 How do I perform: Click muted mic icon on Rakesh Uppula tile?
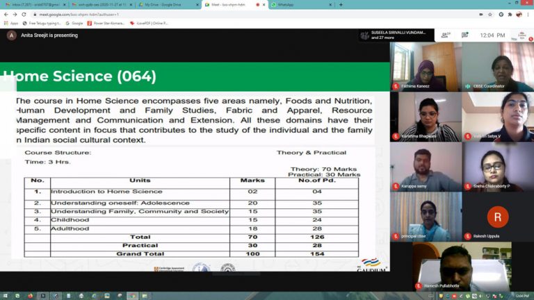click(467, 236)
